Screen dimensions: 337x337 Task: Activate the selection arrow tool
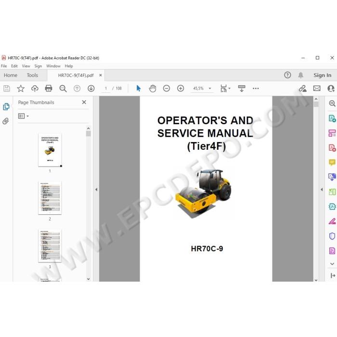(139, 88)
